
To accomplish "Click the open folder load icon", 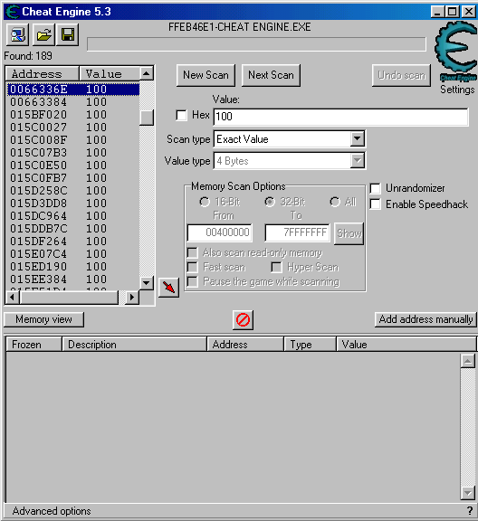I will [43, 35].
